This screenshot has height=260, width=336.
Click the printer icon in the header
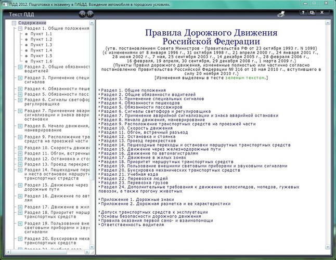(281, 14)
